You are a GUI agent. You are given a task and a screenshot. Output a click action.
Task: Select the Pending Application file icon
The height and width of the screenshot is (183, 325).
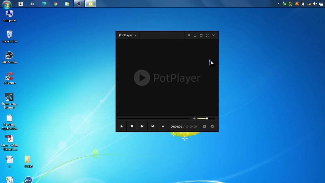click(x=9, y=122)
